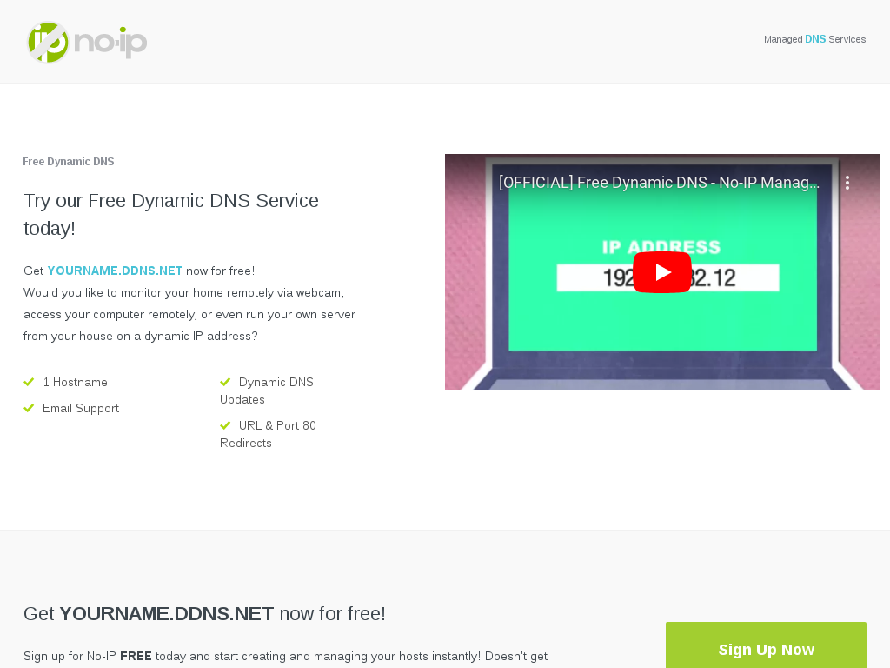
Task: Open the video's three-dot options menu
Action: tap(847, 183)
